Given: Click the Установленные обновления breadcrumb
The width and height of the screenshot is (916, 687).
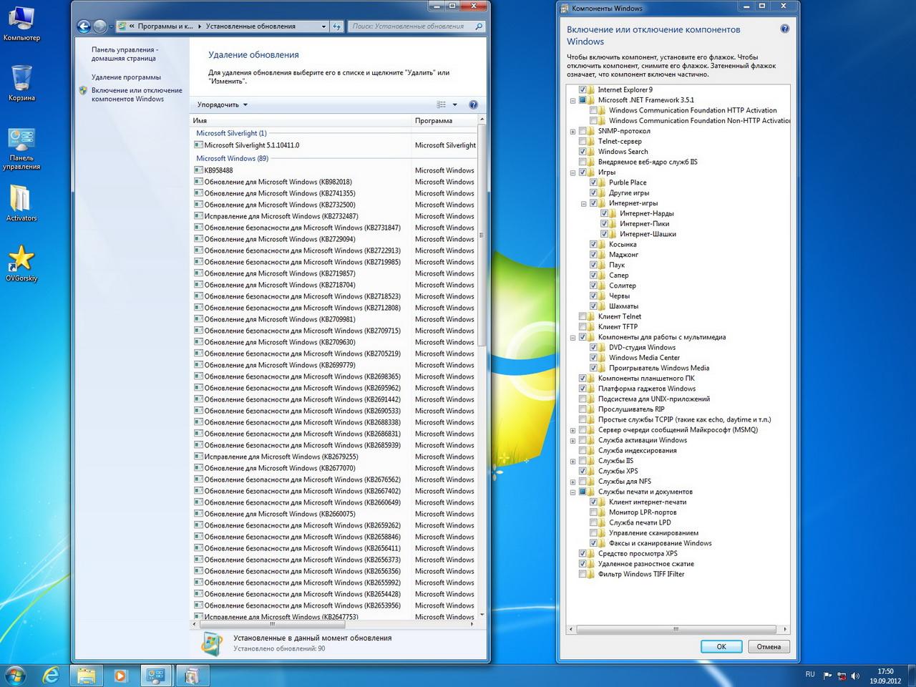Looking at the screenshot, I should 250,26.
